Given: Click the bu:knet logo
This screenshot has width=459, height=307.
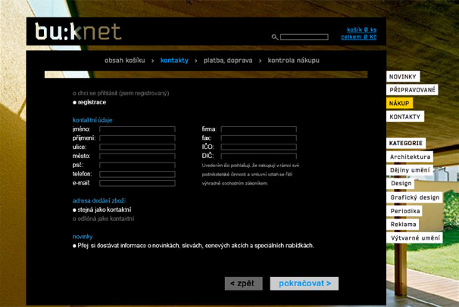Looking at the screenshot, I should (x=78, y=33).
